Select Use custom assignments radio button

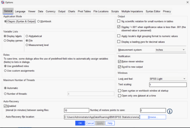click(5, 71)
